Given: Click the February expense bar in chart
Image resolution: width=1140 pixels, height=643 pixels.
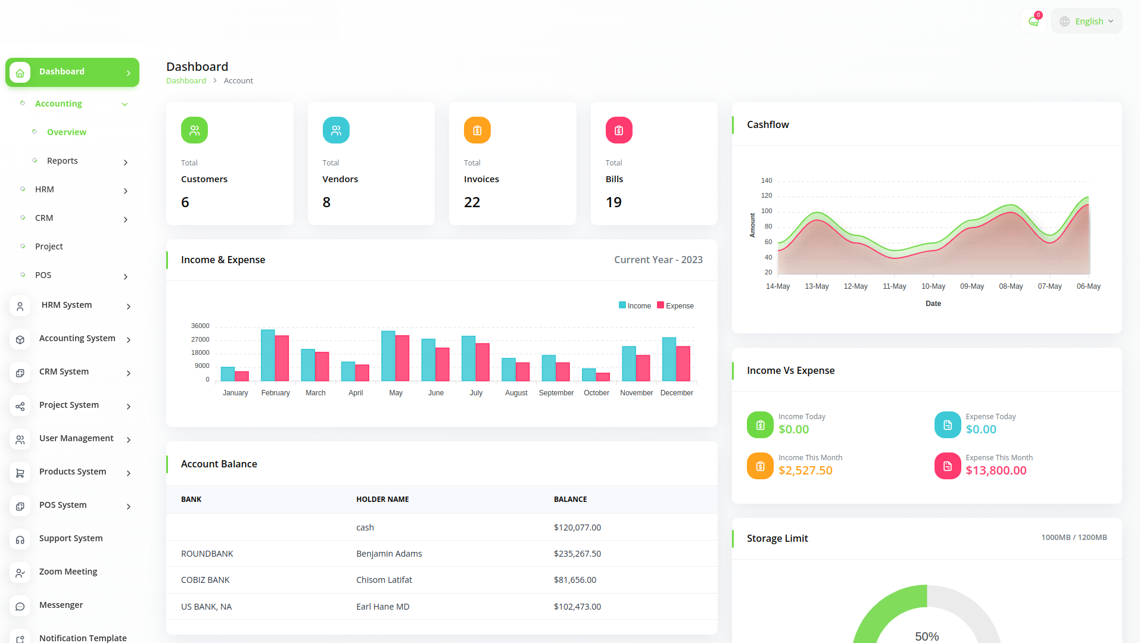Looking at the screenshot, I should tap(282, 358).
